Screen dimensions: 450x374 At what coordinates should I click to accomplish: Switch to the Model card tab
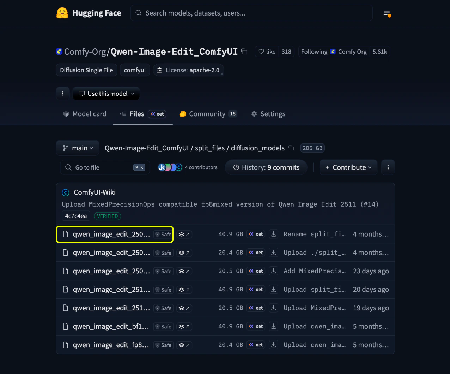(85, 114)
